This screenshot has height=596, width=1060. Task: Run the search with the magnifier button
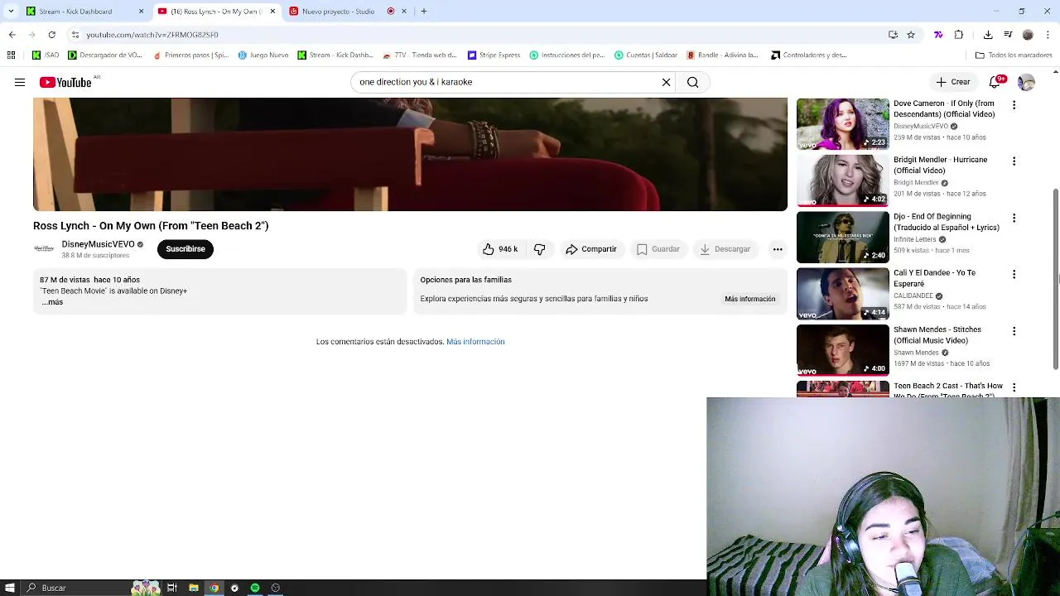coord(692,82)
